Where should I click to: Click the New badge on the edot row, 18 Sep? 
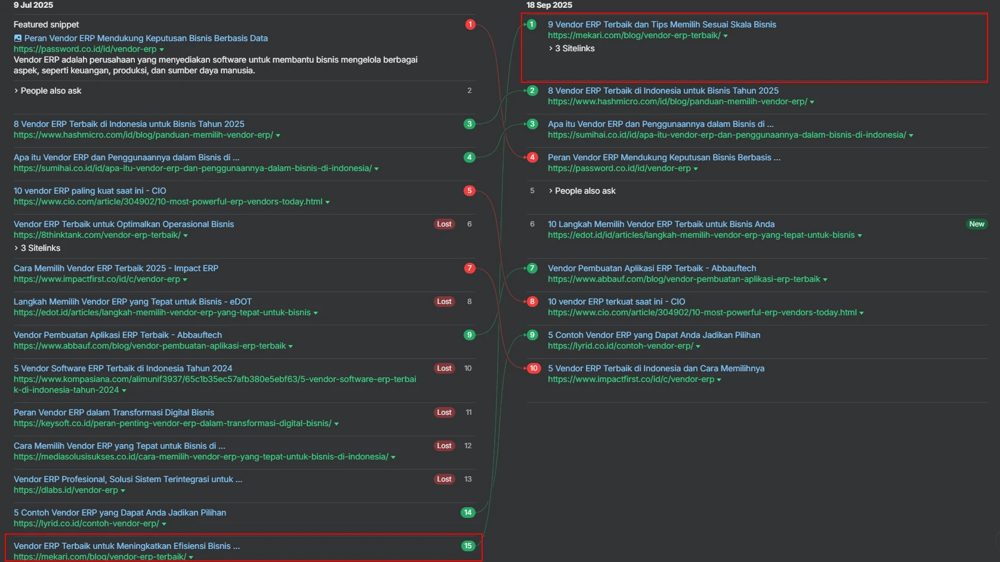977,224
